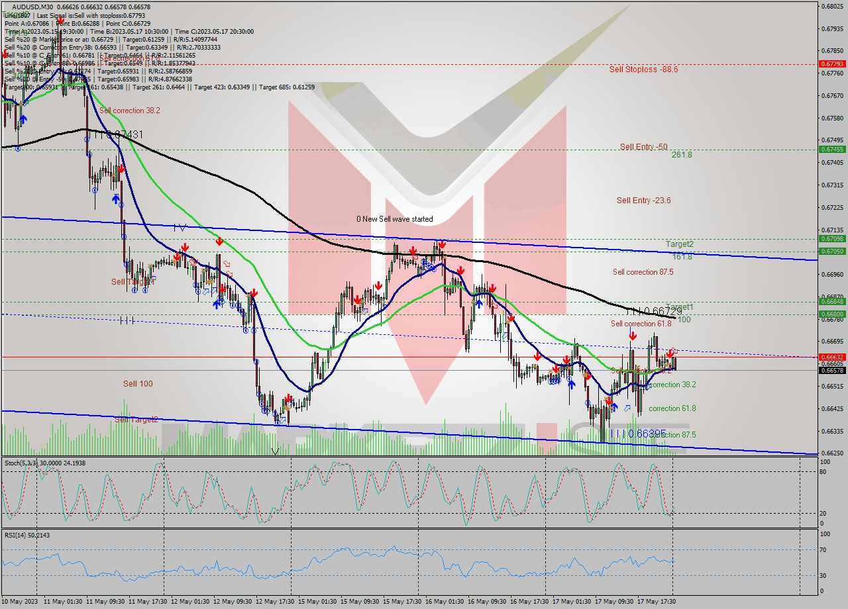Click the green 0.67050 price tag
This screenshot has width=848, height=609.
click(832, 251)
